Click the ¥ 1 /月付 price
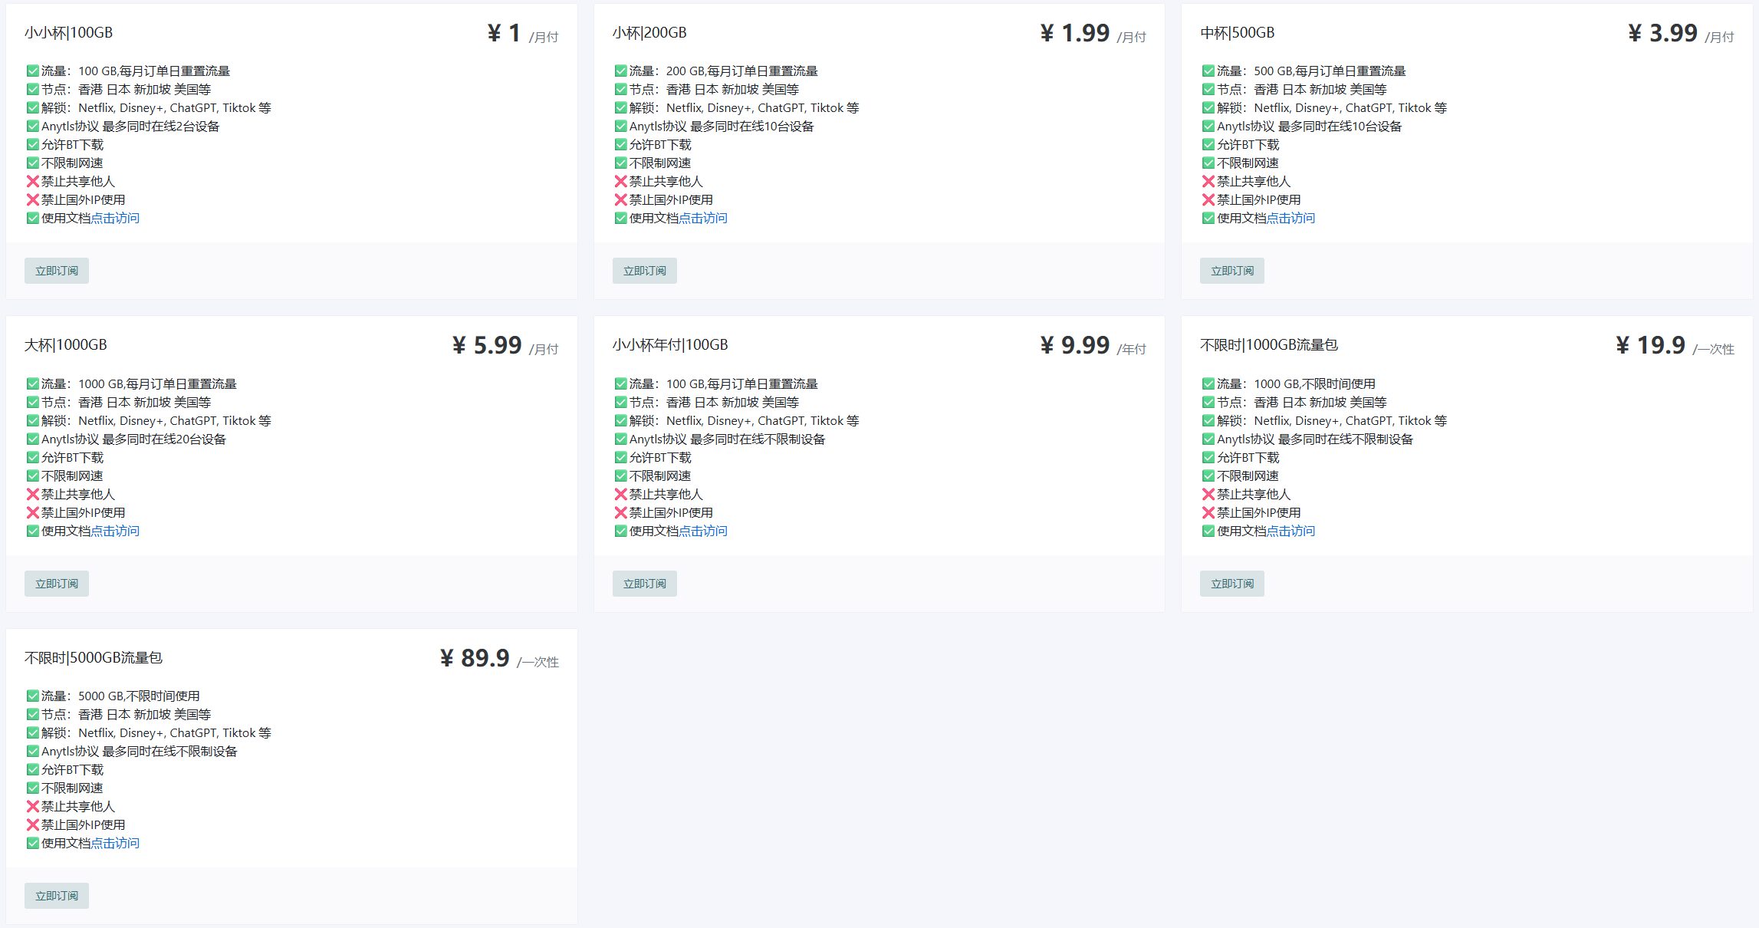This screenshot has height=928, width=1759. pos(523,33)
